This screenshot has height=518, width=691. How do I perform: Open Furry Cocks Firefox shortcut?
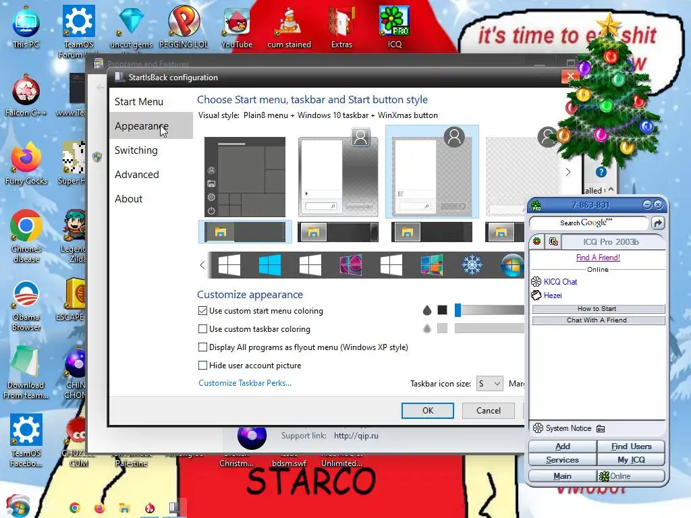(x=26, y=163)
